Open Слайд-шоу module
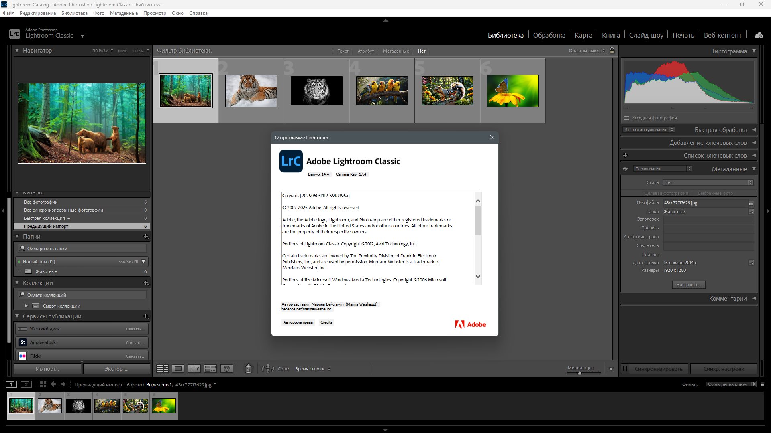 [646, 35]
